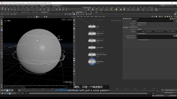This screenshot has width=177, height=99.
Task: Select the File shelf tool
Action: pyautogui.click(x=60, y=10)
